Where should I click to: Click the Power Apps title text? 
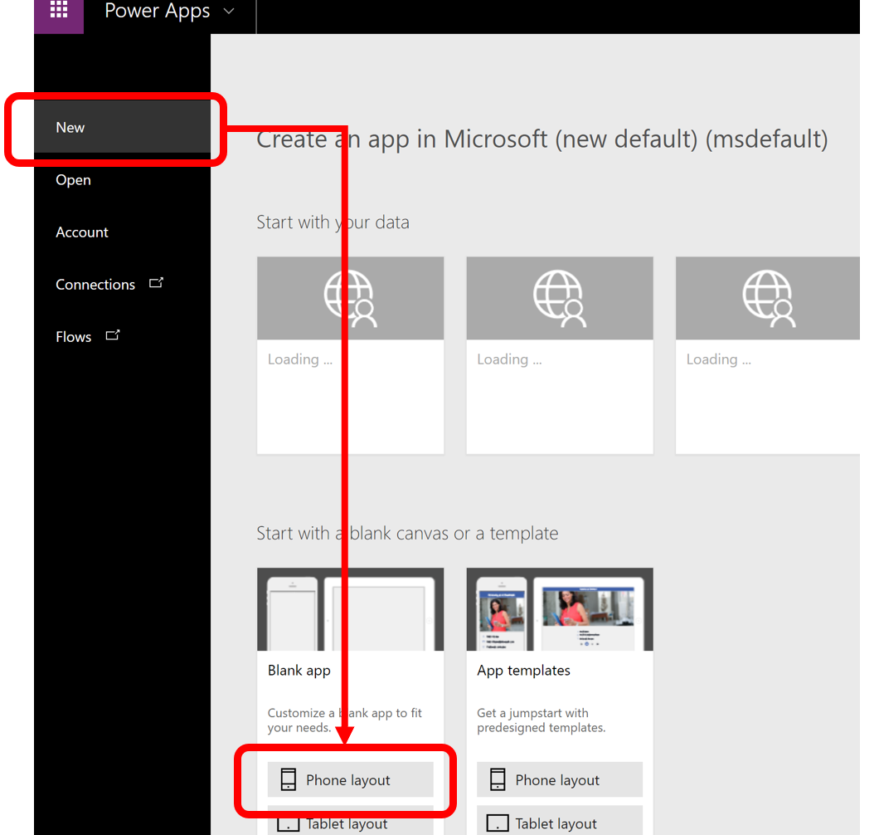tap(158, 11)
